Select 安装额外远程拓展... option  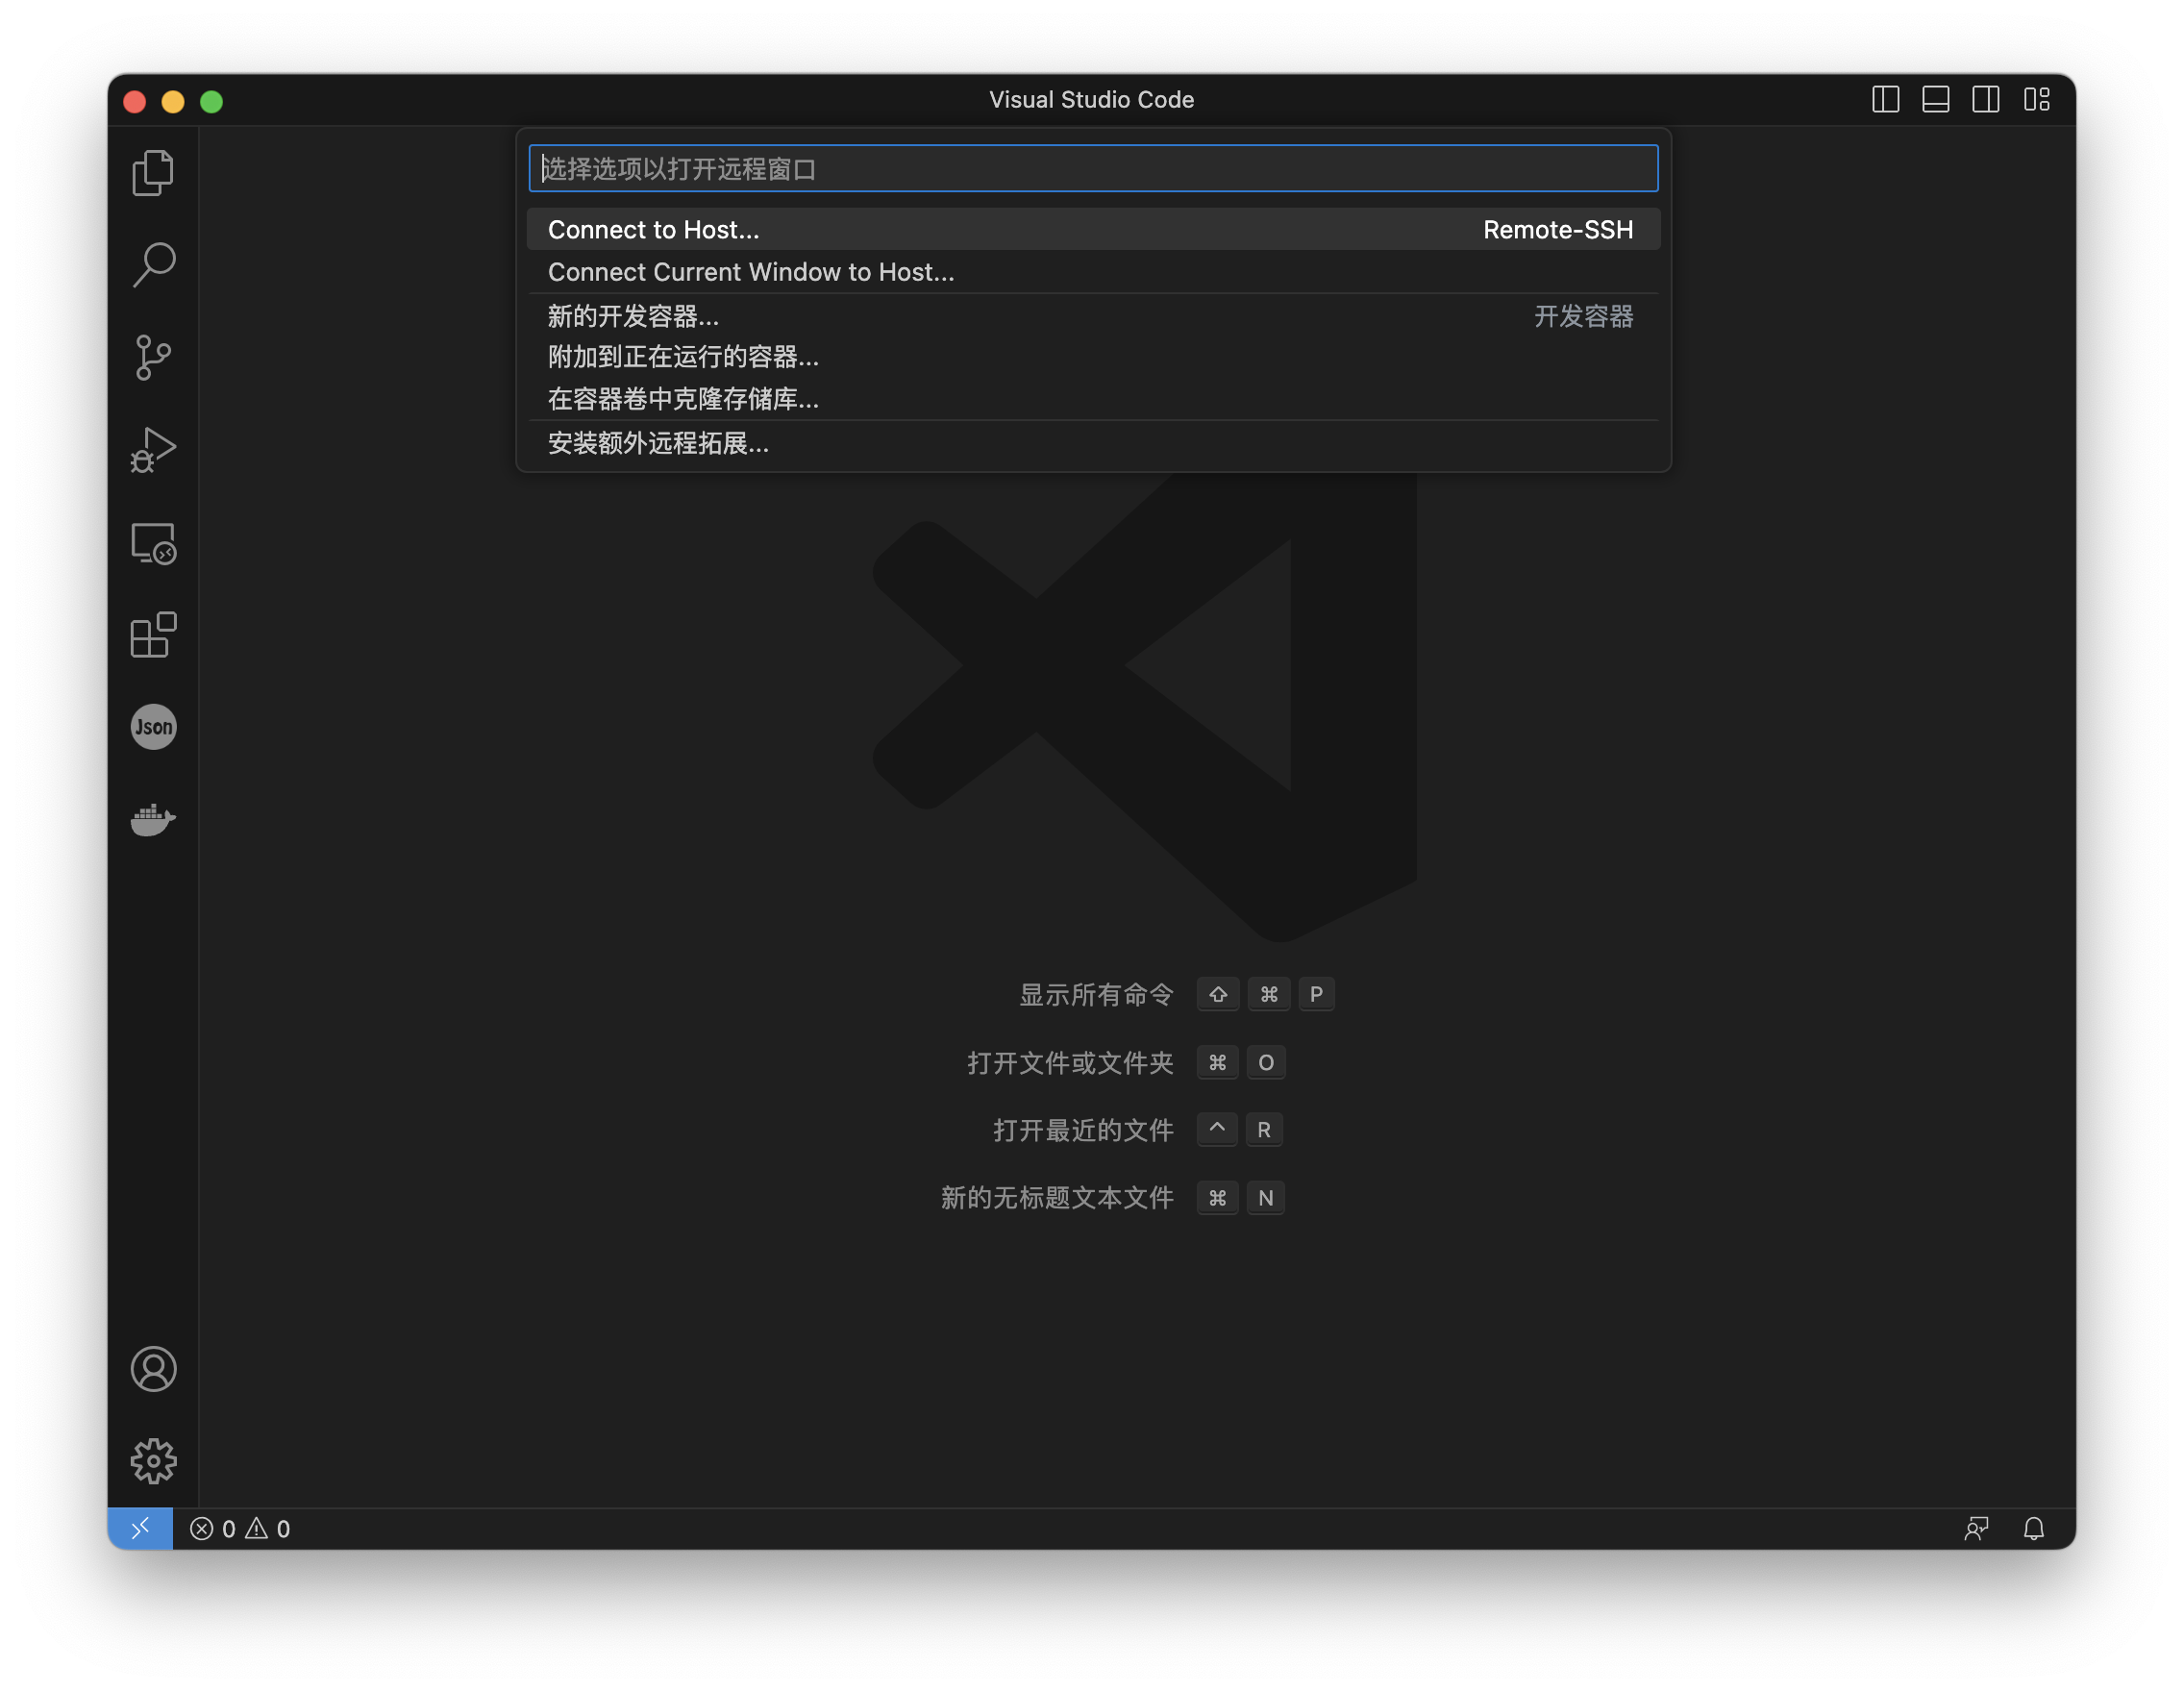pos(1093,443)
